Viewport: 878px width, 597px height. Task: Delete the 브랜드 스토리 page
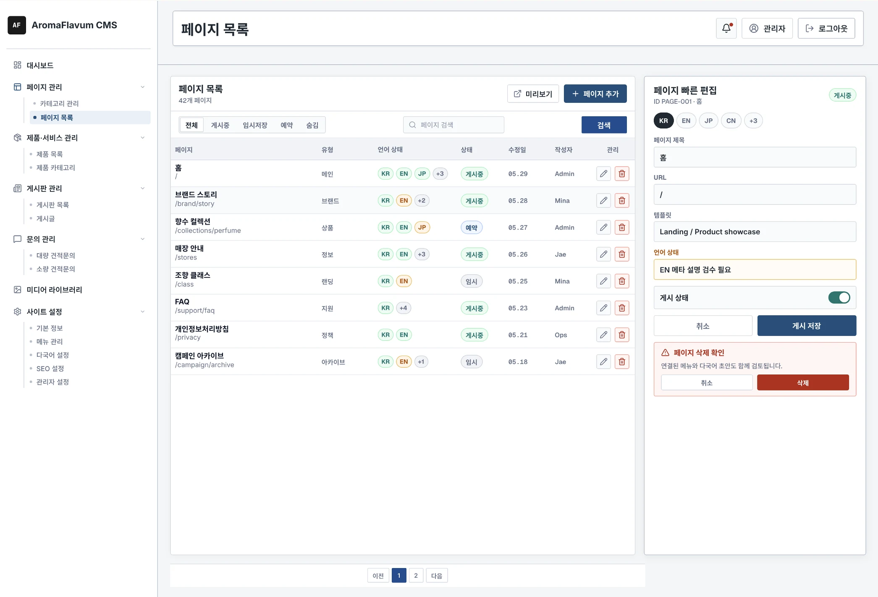pyautogui.click(x=622, y=201)
